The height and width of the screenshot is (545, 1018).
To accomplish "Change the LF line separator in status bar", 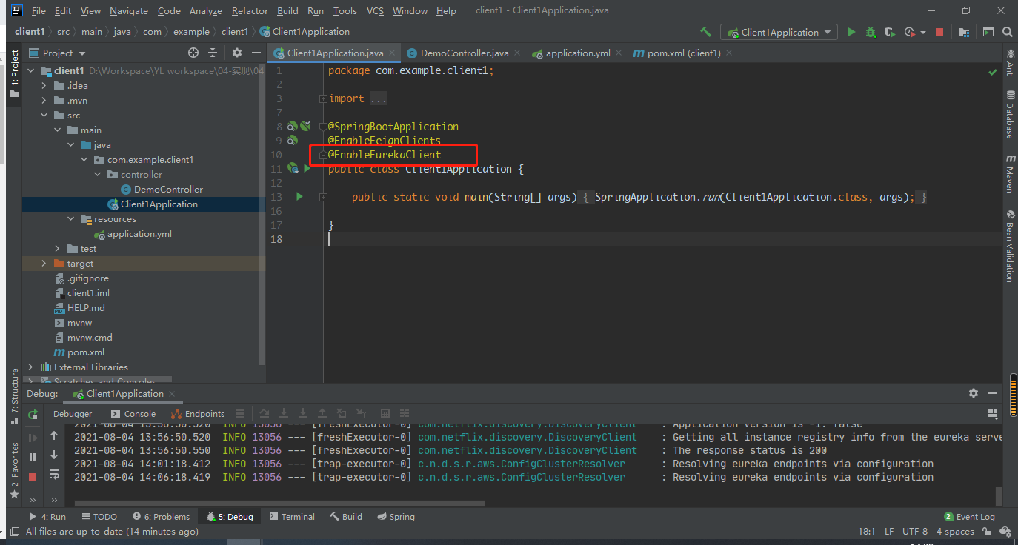I will [x=889, y=532].
